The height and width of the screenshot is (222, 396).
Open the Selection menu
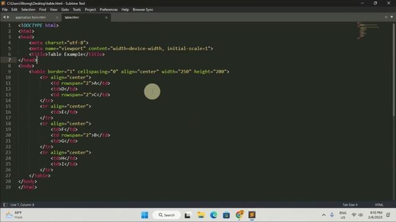coord(28,10)
